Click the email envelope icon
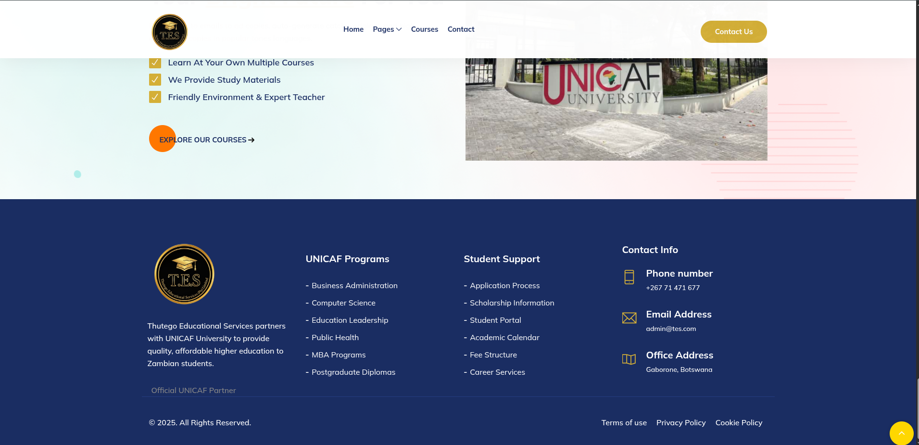The width and height of the screenshot is (919, 445). [x=629, y=318]
